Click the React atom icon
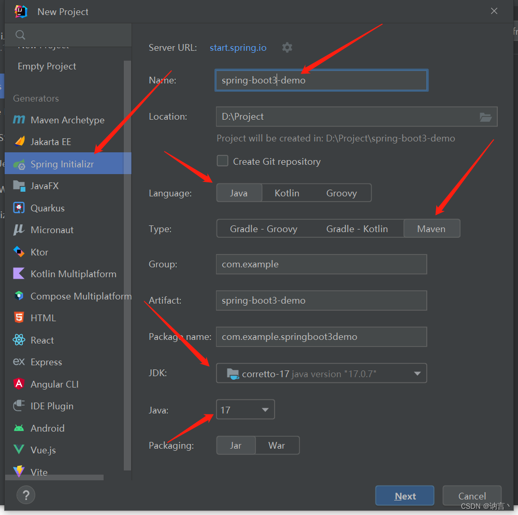This screenshot has width=518, height=515. [19, 339]
